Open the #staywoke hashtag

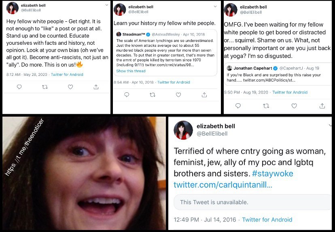[274, 173]
